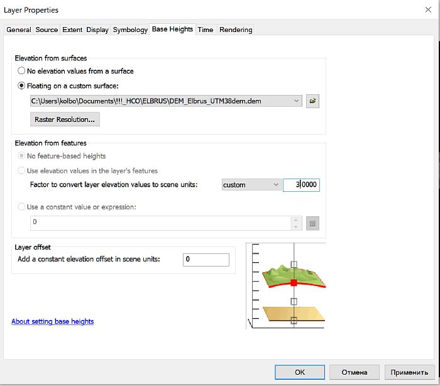The width and height of the screenshot is (440, 386).
Task: Click the browse folder icon for surface file
Action: pos(312,101)
